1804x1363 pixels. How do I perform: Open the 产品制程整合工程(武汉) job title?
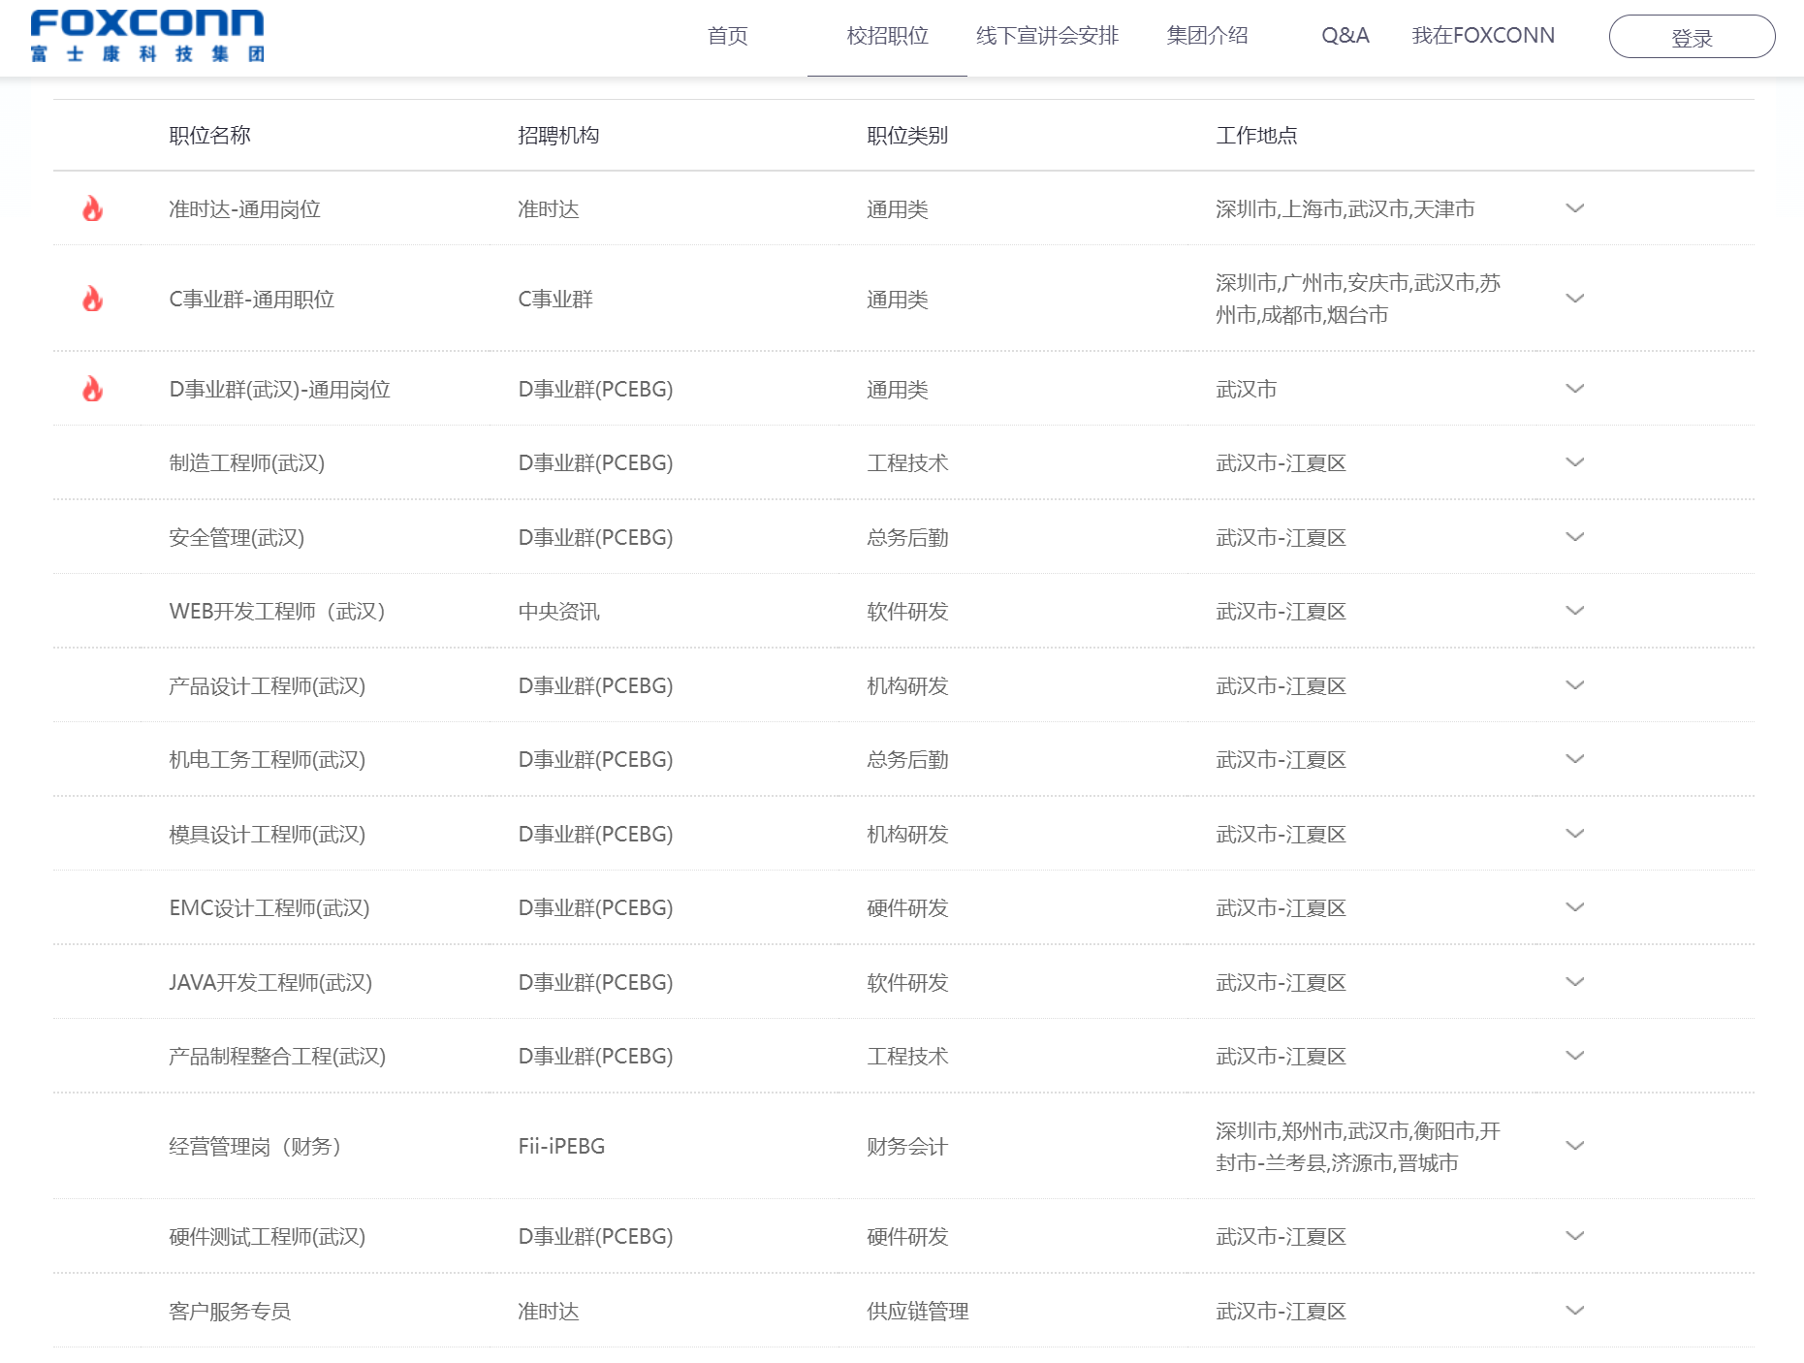click(277, 1057)
